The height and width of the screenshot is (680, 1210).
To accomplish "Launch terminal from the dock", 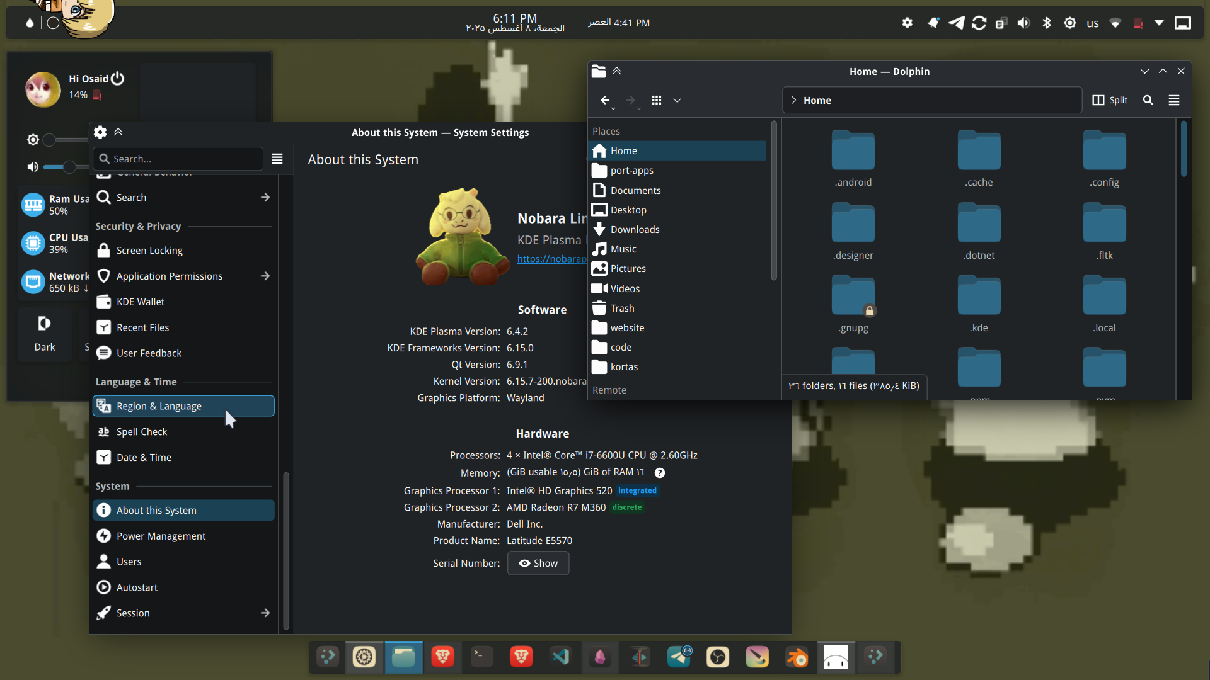I will (x=482, y=657).
